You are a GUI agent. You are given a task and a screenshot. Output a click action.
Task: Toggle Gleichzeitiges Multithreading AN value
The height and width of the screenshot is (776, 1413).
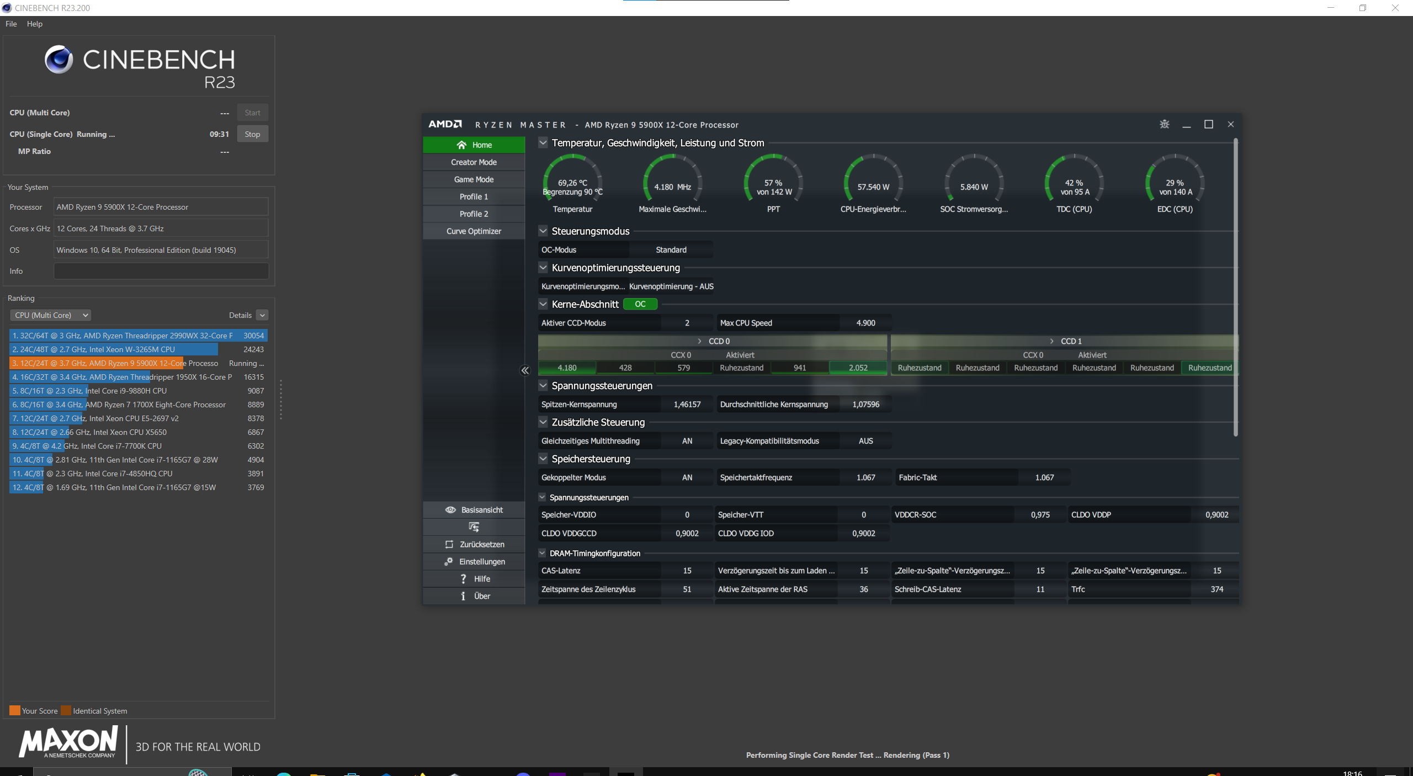click(x=687, y=441)
